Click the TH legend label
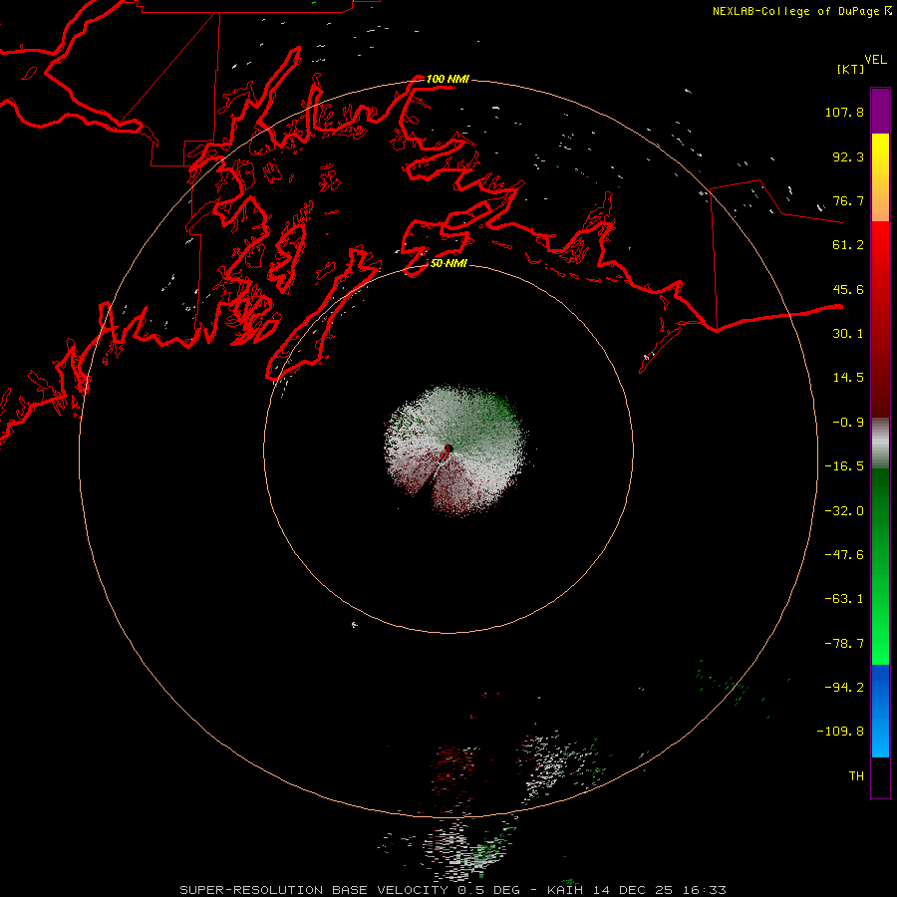 [x=856, y=775]
